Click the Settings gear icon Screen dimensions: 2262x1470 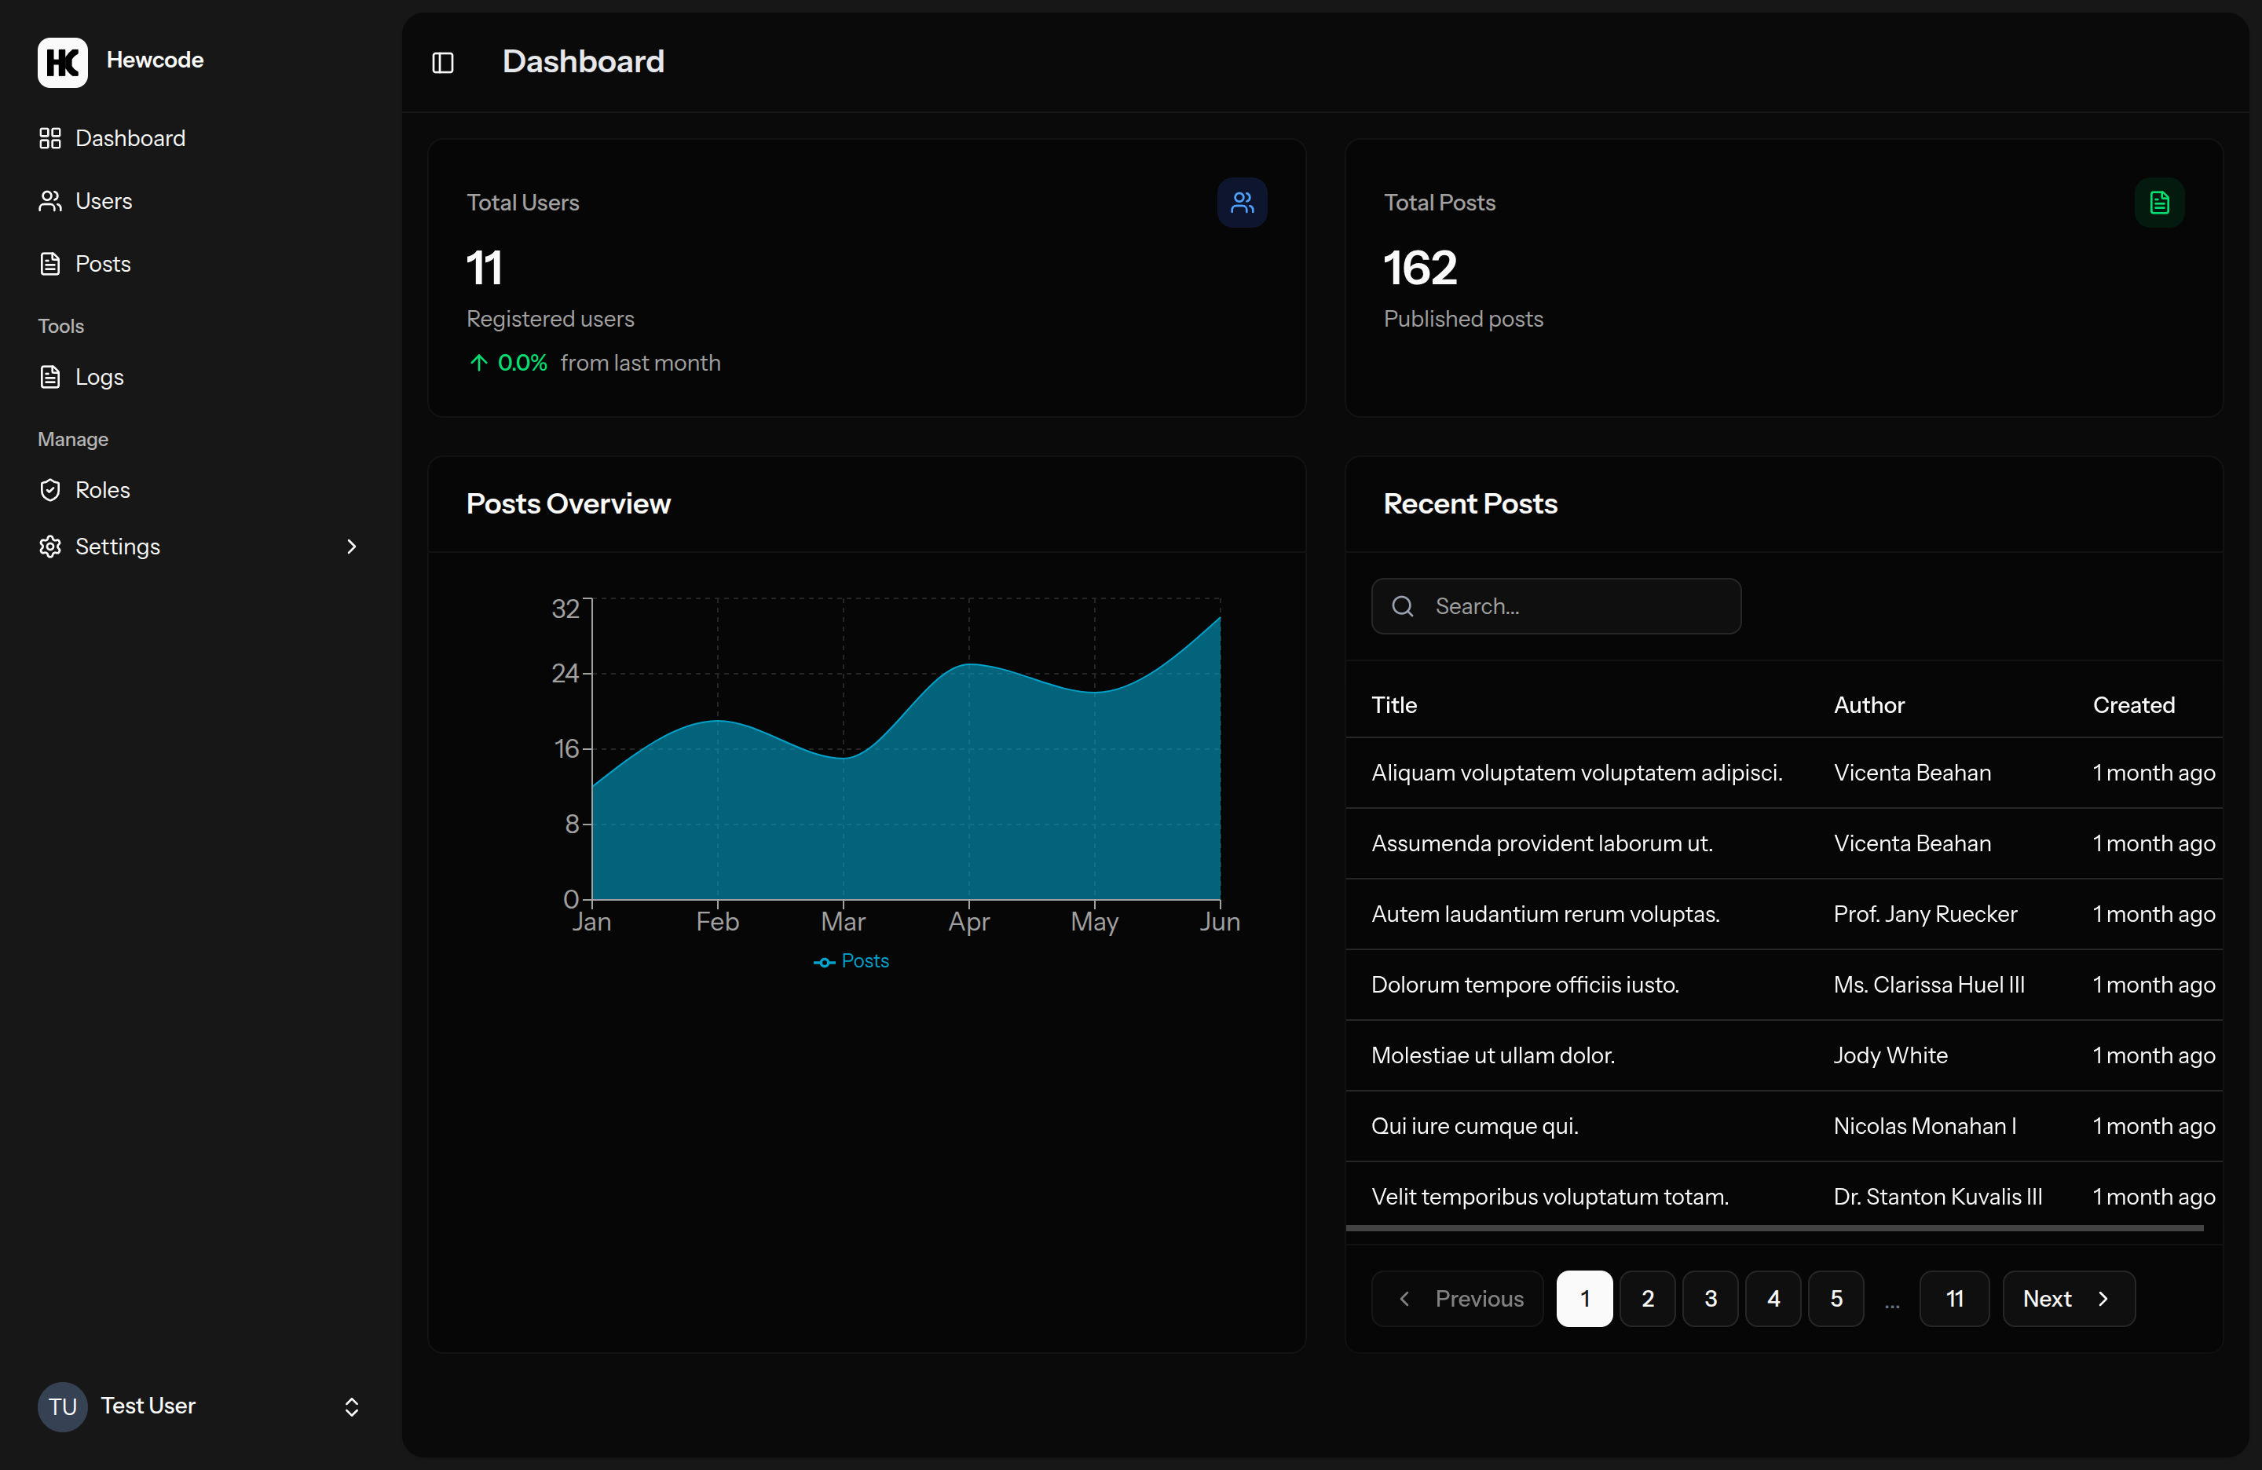tap(51, 547)
